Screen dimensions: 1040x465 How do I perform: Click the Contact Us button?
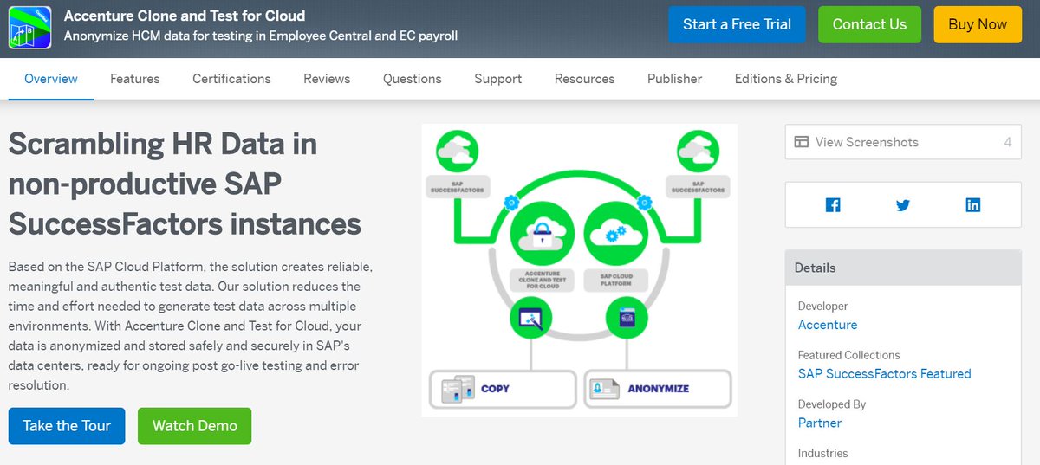coord(869,24)
